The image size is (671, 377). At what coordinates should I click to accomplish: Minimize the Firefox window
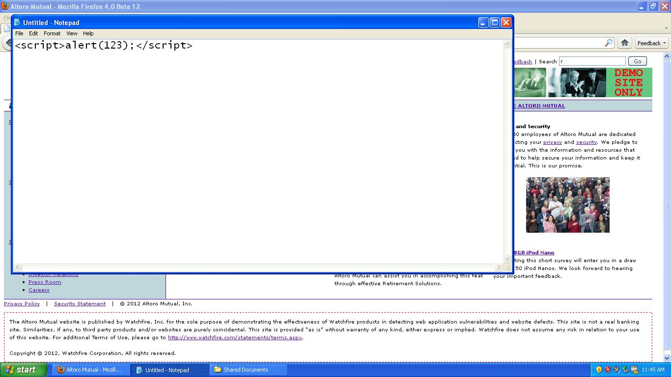tap(642, 6)
